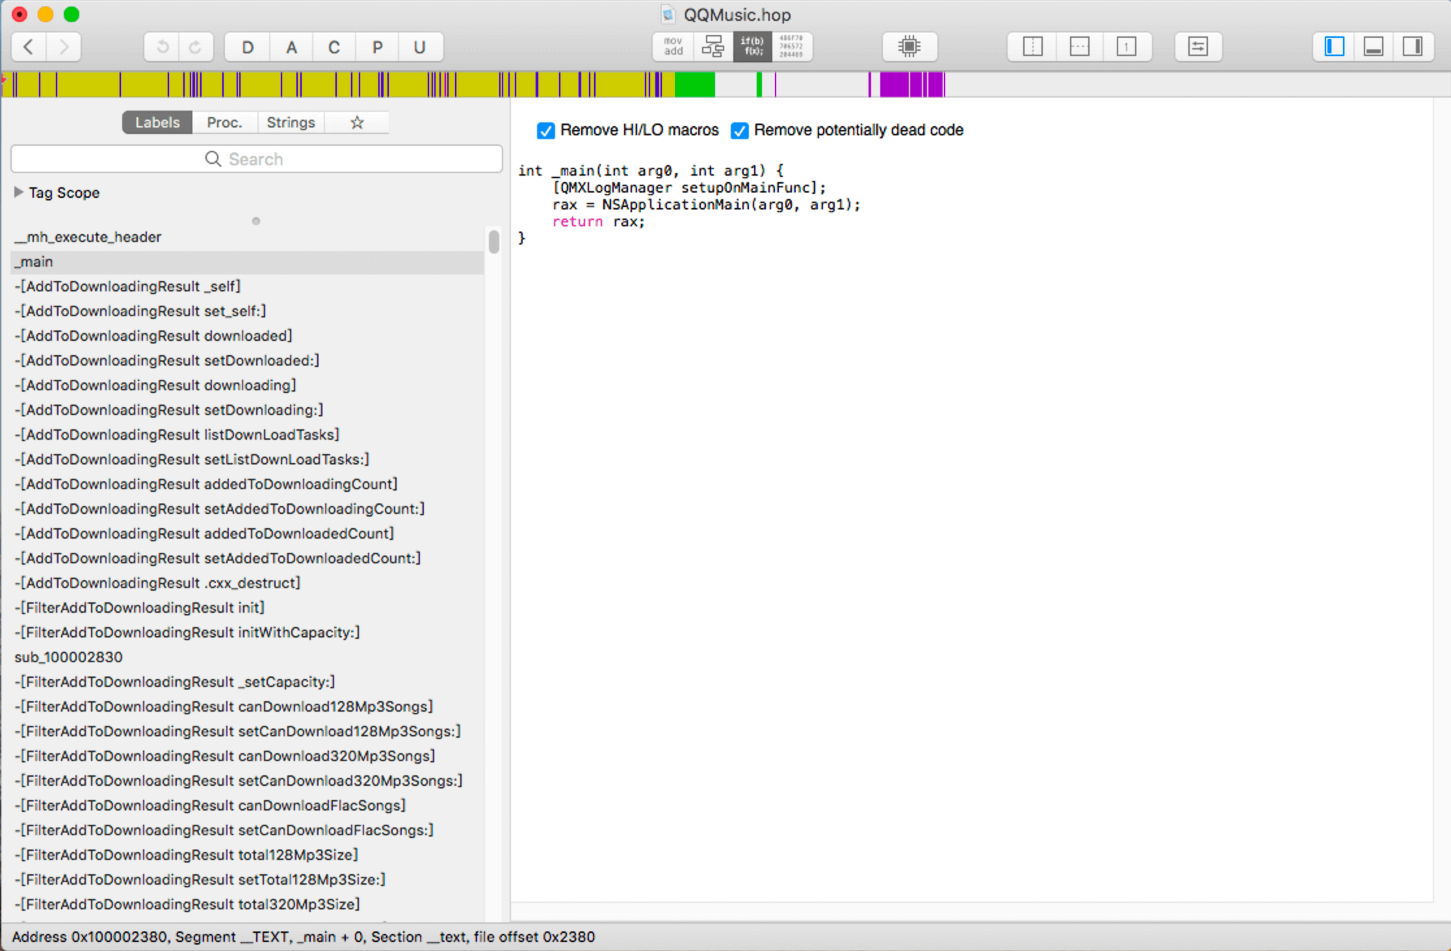Open the starred bookmarks tab
The width and height of the screenshot is (1451, 951).
[x=357, y=122]
